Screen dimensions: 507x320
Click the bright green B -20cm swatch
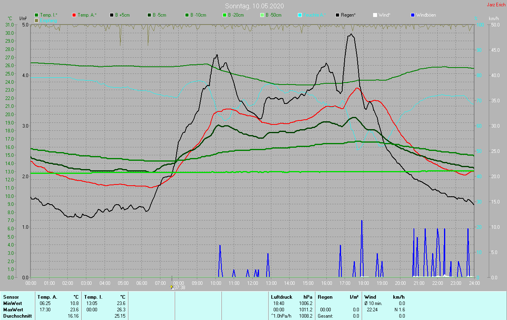click(x=225, y=15)
